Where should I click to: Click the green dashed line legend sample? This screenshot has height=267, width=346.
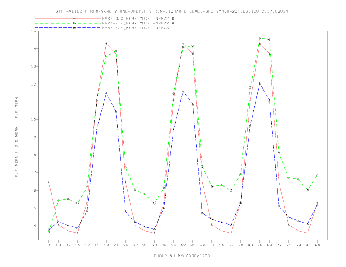(68, 23)
